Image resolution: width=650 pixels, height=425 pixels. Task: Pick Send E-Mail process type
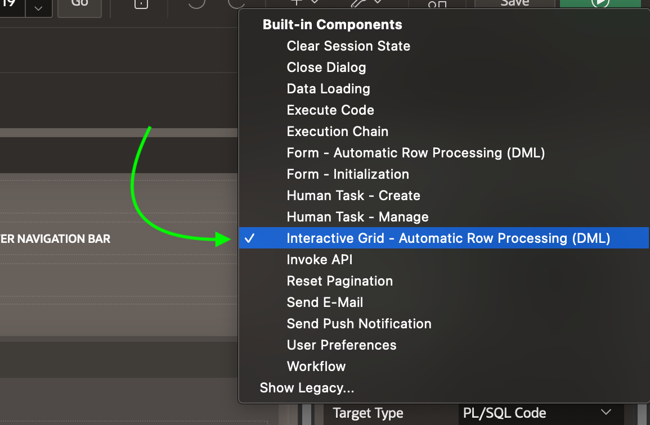[x=325, y=302]
